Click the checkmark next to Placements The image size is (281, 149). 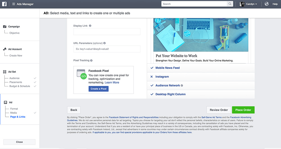[x=35, y=82]
